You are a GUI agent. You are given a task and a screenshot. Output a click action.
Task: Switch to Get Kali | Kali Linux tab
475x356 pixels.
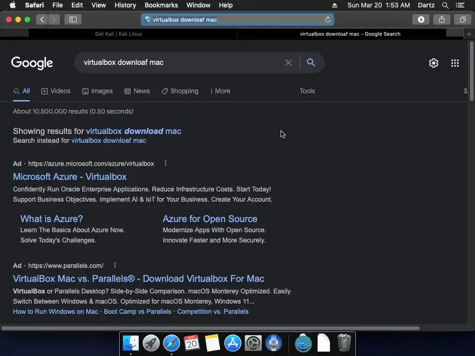point(118,34)
